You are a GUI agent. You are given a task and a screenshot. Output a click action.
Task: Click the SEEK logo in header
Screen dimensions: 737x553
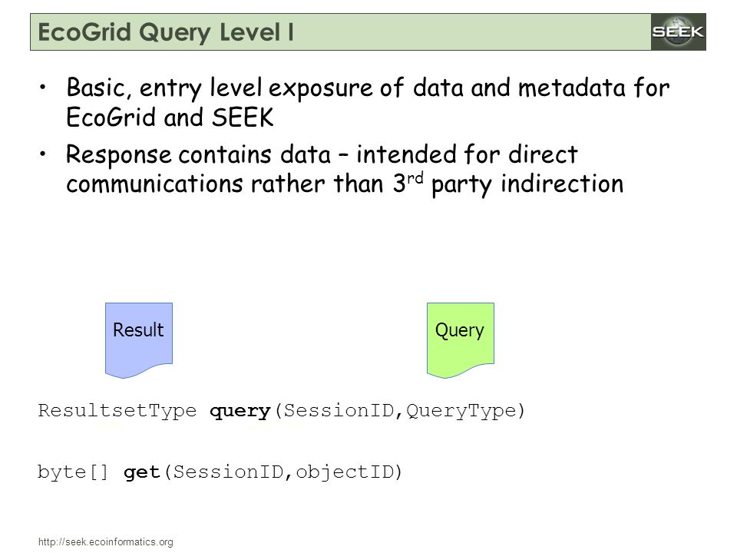(678, 32)
